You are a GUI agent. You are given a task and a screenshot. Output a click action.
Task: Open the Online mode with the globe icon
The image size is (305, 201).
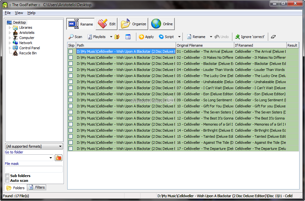coord(162,24)
